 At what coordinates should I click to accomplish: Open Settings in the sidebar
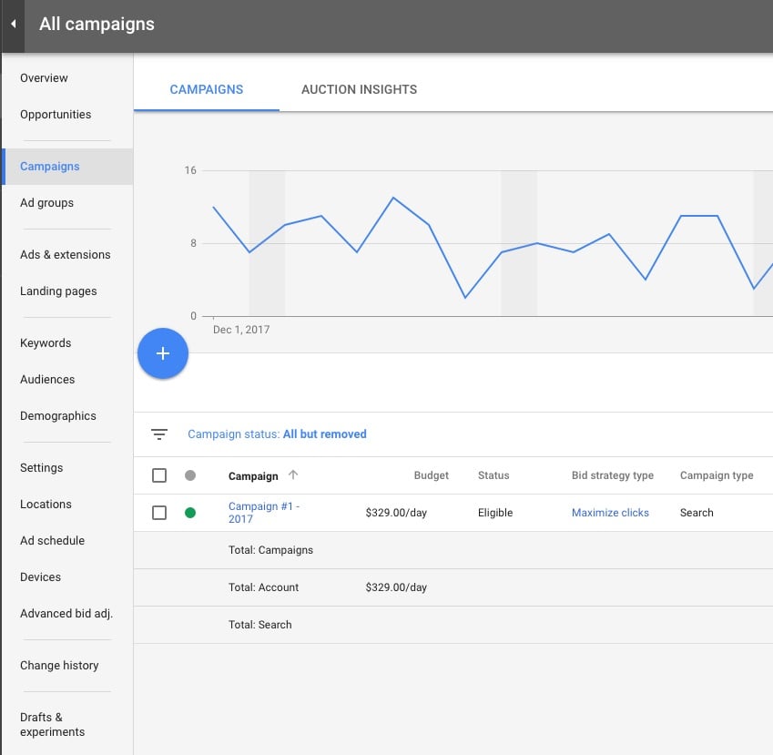(41, 467)
